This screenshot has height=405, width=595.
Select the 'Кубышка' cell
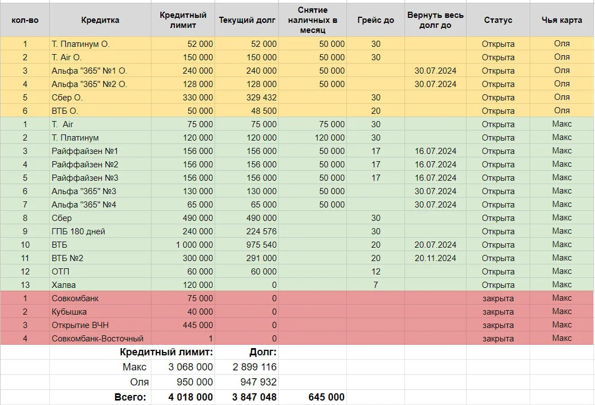pos(100,311)
